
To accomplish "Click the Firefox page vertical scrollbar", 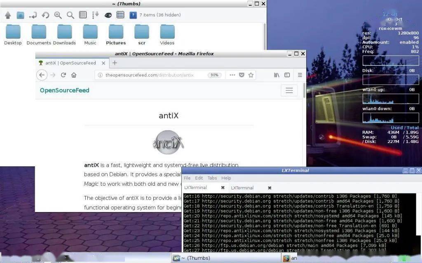I will [x=305, y=90].
